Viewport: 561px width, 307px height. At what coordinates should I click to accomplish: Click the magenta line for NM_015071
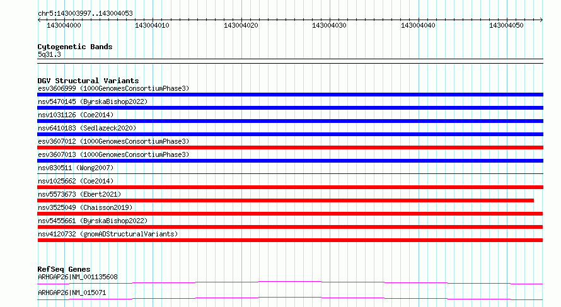pos(290,298)
